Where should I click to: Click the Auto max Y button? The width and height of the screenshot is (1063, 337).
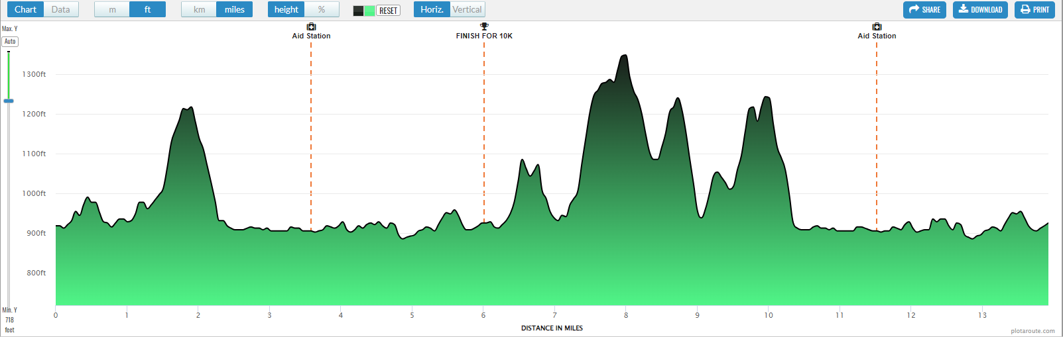click(x=10, y=42)
